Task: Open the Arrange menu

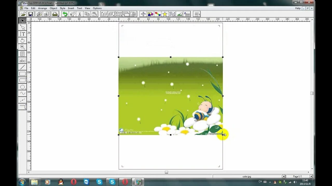Action: pyautogui.click(x=43, y=8)
